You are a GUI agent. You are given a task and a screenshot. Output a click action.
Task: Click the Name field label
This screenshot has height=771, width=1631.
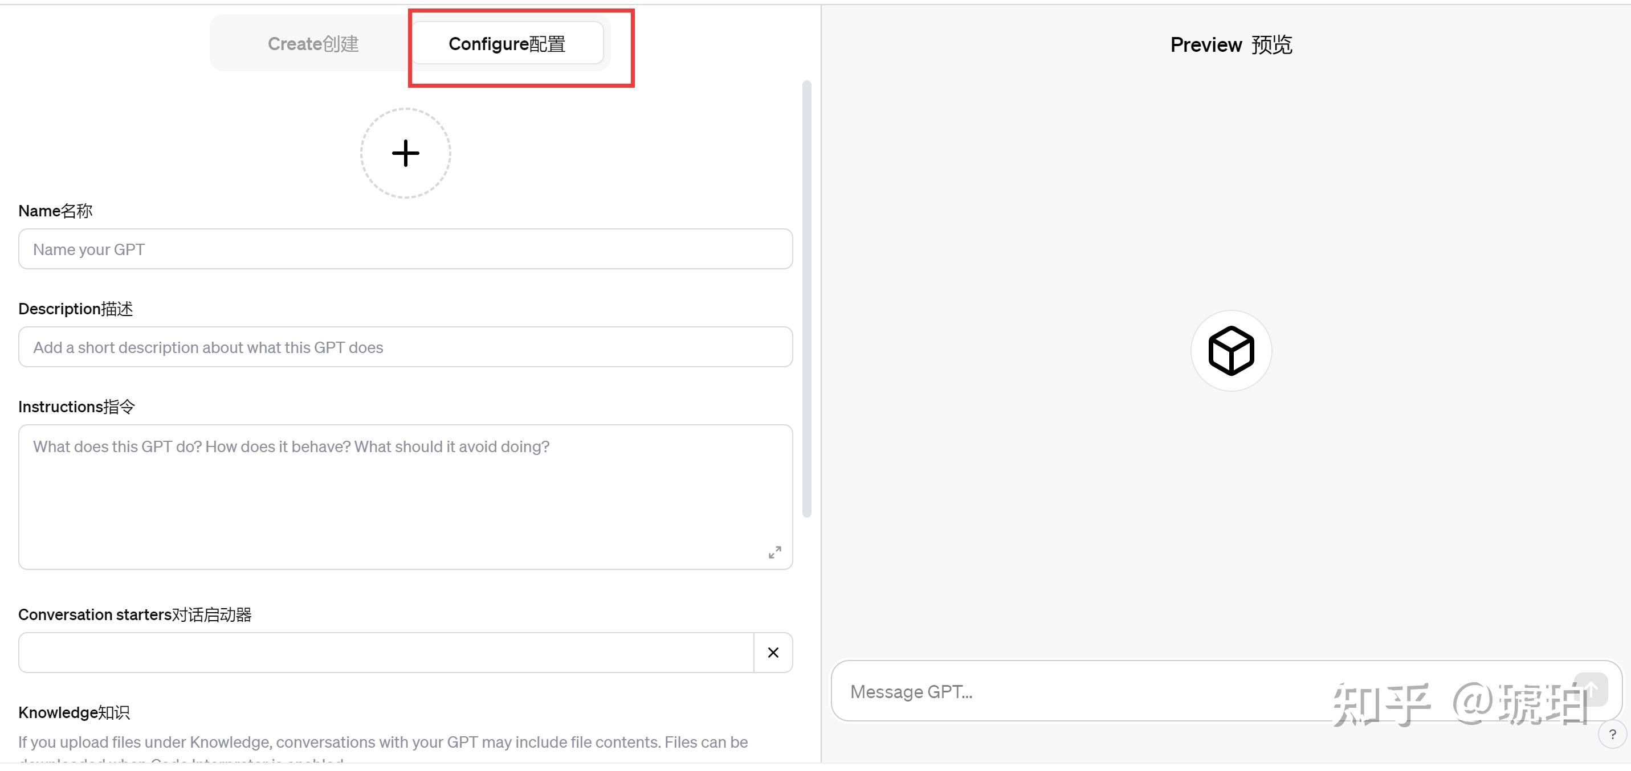click(56, 211)
